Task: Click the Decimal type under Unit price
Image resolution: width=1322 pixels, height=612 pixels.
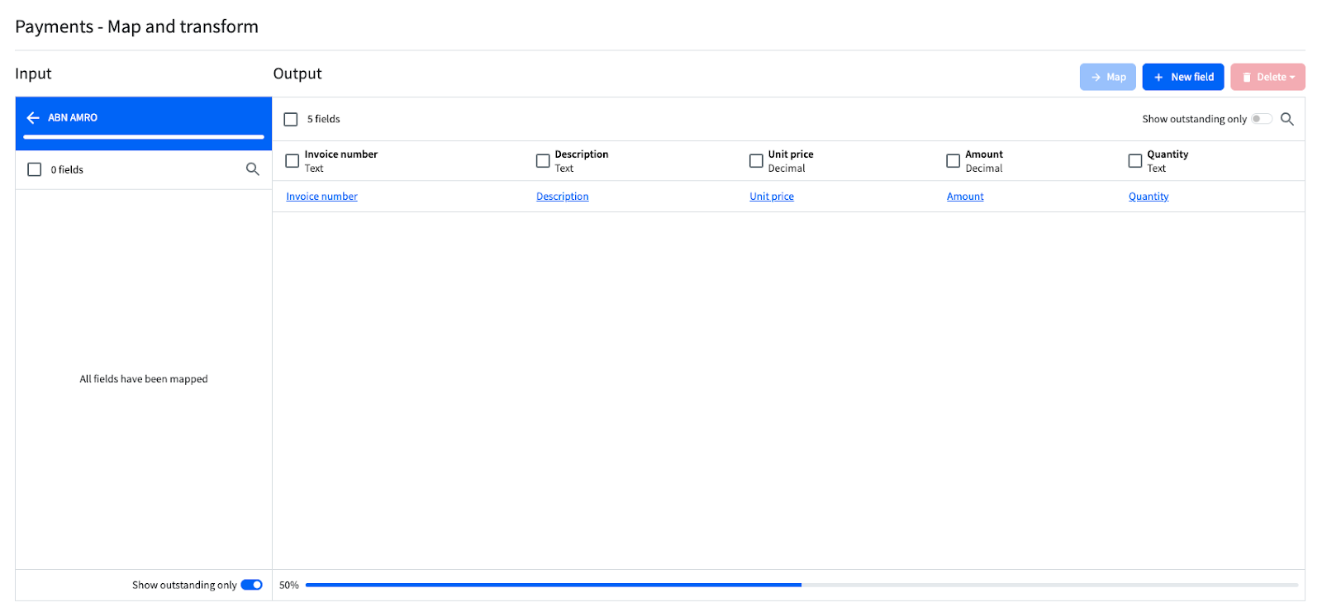Action: pos(787,168)
